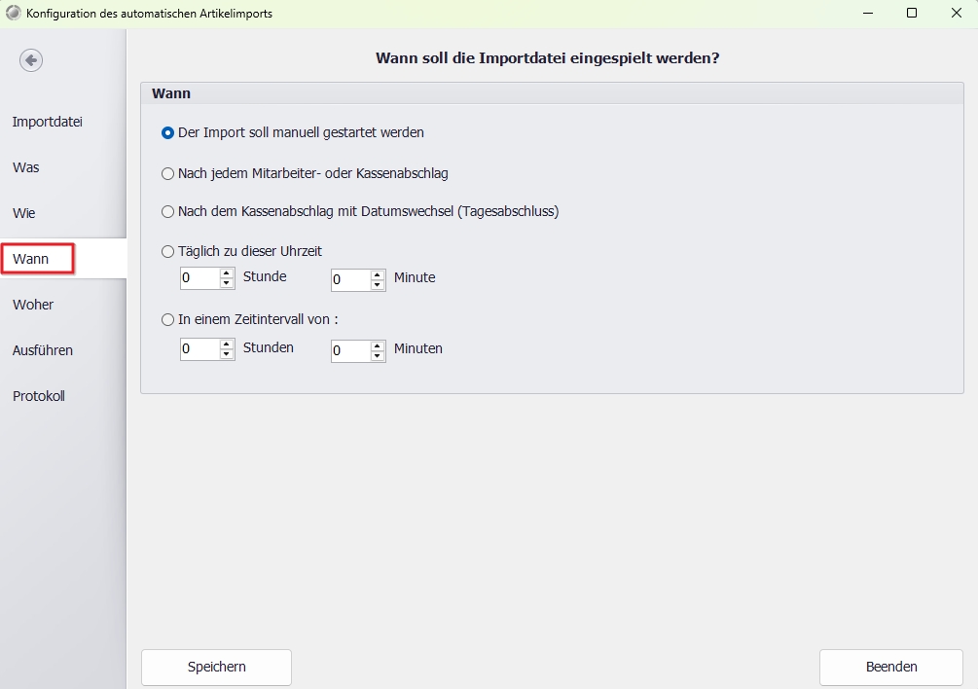Image resolution: width=978 pixels, height=689 pixels.
Task: Decrease the interval Minuten value with the down arrow
Action: point(378,355)
